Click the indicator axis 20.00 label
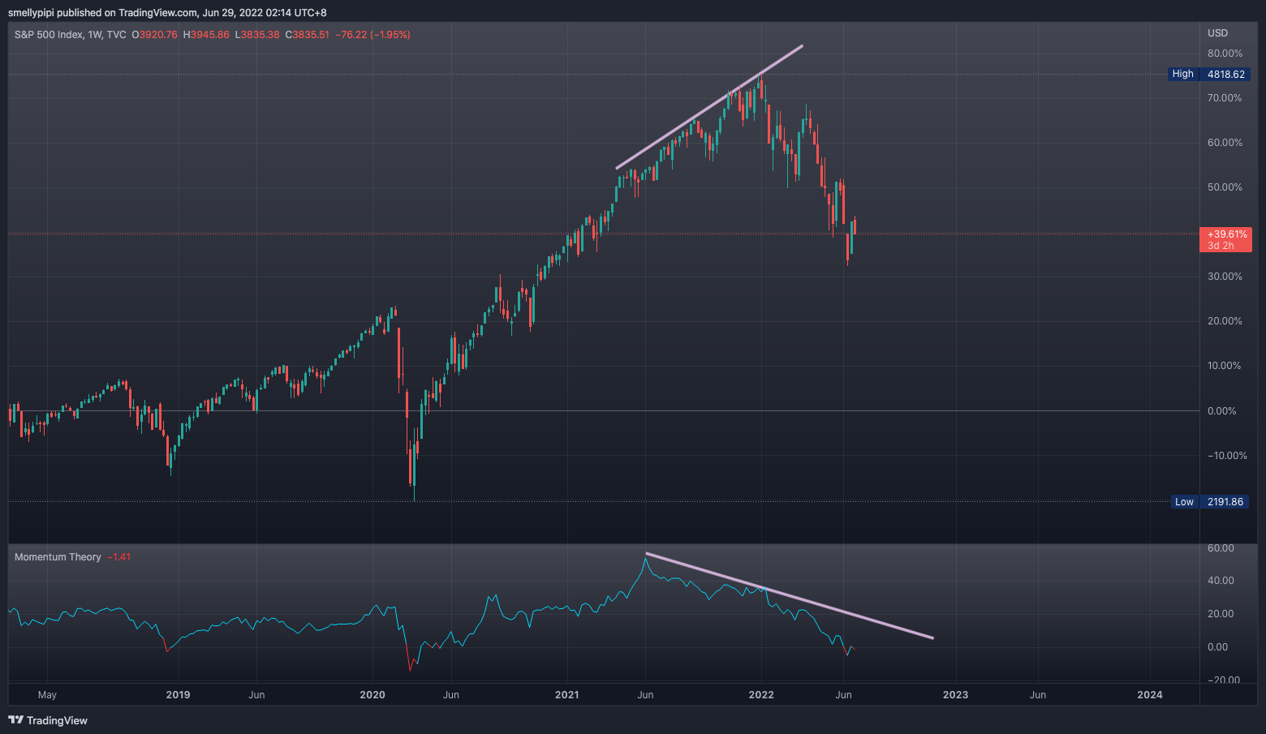This screenshot has width=1266, height=734. 1221,614
